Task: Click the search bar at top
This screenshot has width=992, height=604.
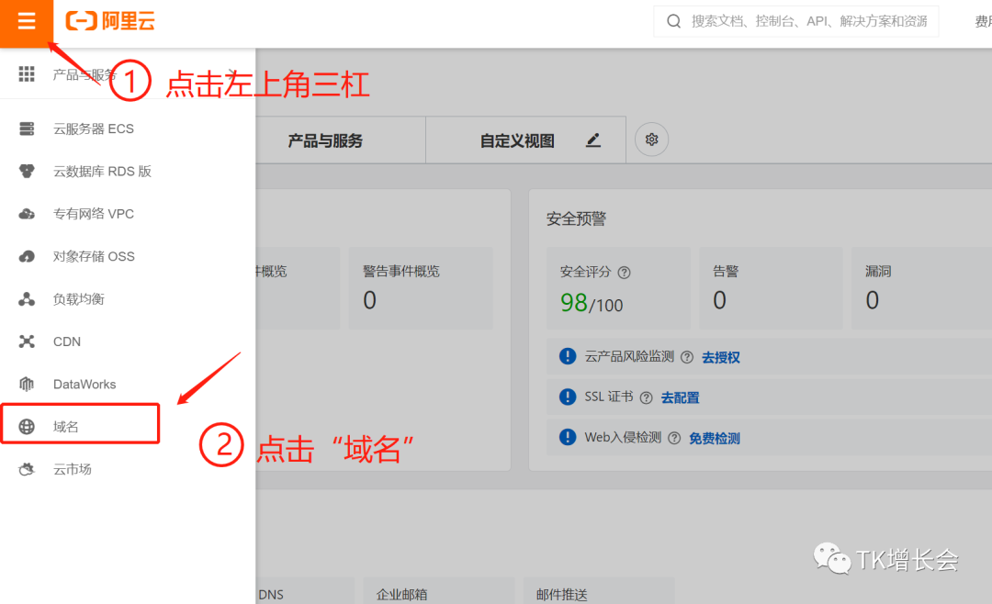Action: pos(792,20)
